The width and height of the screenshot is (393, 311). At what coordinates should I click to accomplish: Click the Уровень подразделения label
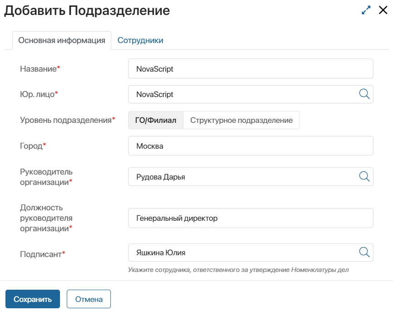coord(66,120)
